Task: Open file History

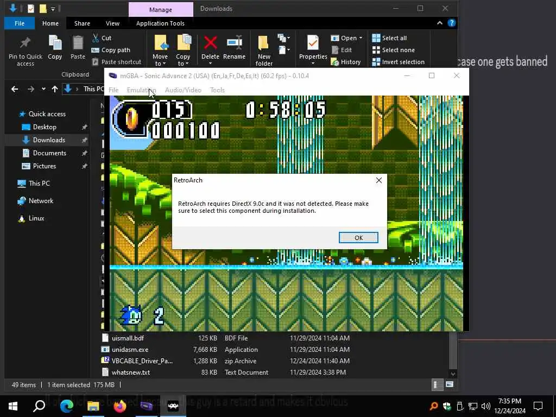Action: (x=346, y=62)
